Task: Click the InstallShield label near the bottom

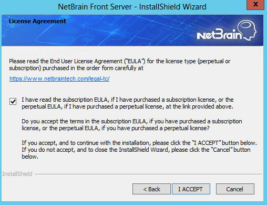Action: (x=17, y=174)
